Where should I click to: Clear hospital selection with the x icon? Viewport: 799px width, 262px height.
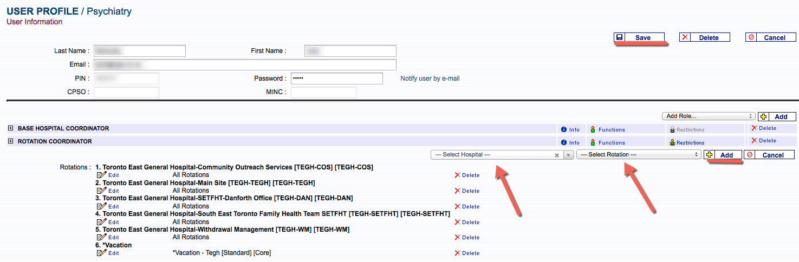coord(556,155)
